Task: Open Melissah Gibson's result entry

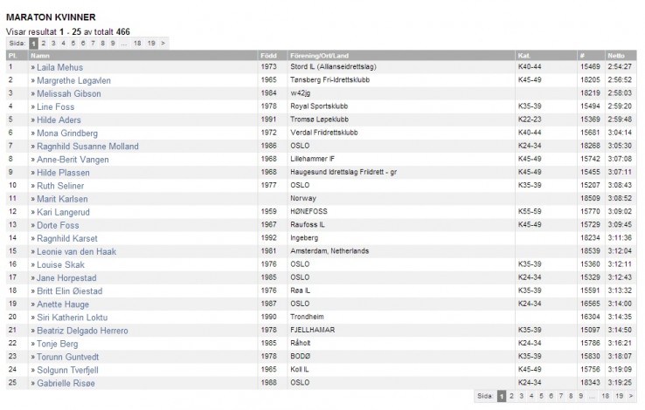Action: pyautogui.click(x=68, y=93)
